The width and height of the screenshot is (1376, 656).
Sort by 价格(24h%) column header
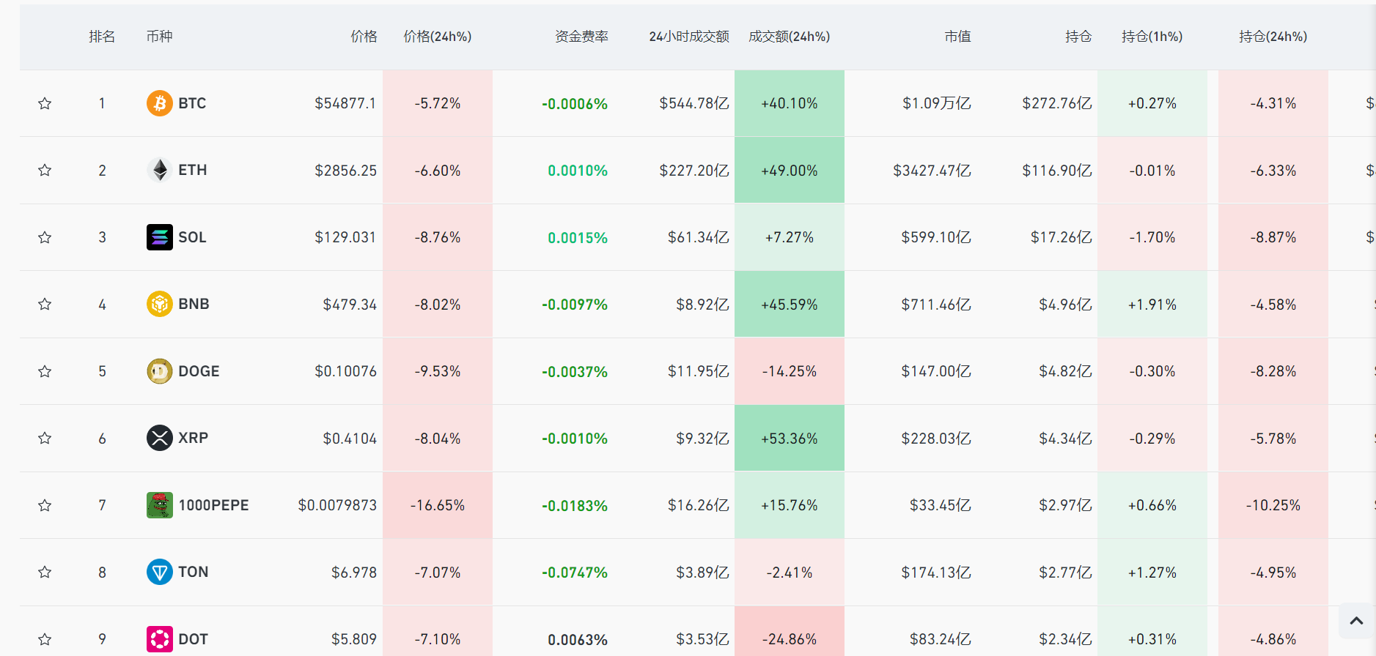[x=437, y=37]
